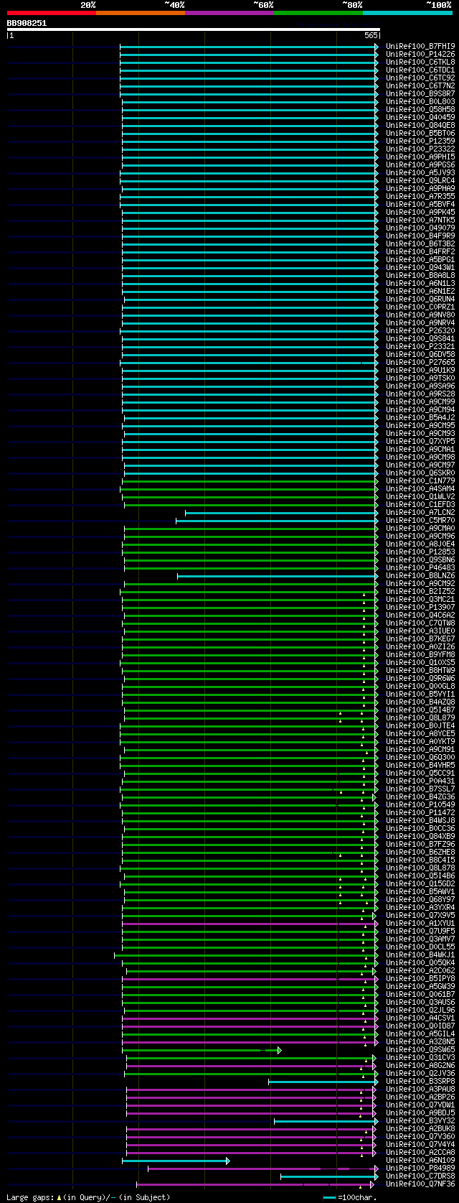459x1203 pixels.
Task: Select hit UniRef100_A7R355
Action: [420, 196]
